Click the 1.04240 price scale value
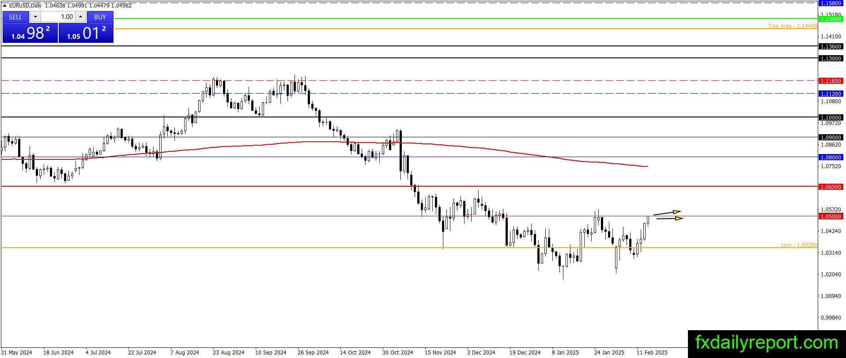 [831, 231]
